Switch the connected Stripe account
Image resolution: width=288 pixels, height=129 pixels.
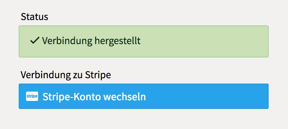click(x=144, y=96)
